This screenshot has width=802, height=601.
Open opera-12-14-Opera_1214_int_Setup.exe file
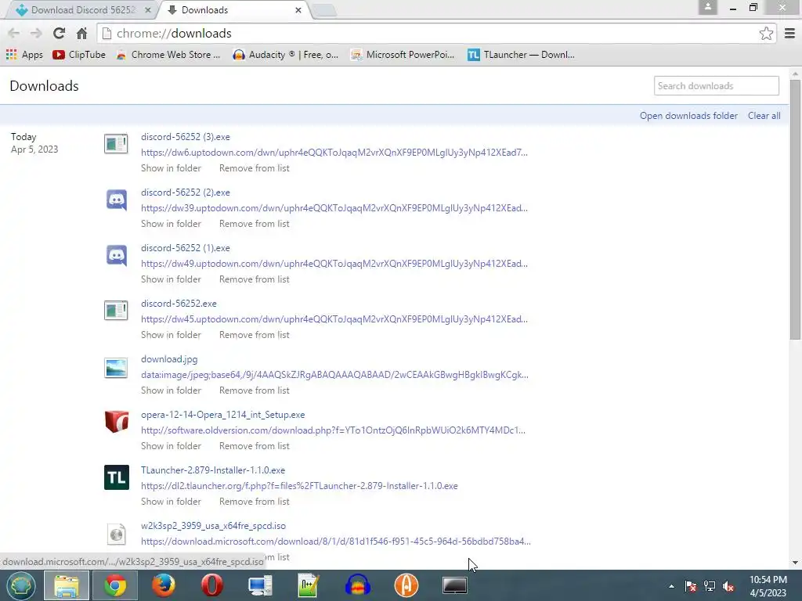[x=222, y=415]
